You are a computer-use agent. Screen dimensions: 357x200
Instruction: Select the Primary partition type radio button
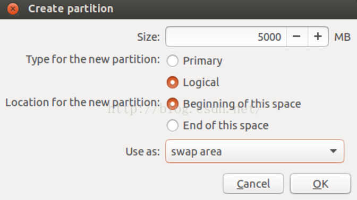pyautogui.click(x=172, y=60)
